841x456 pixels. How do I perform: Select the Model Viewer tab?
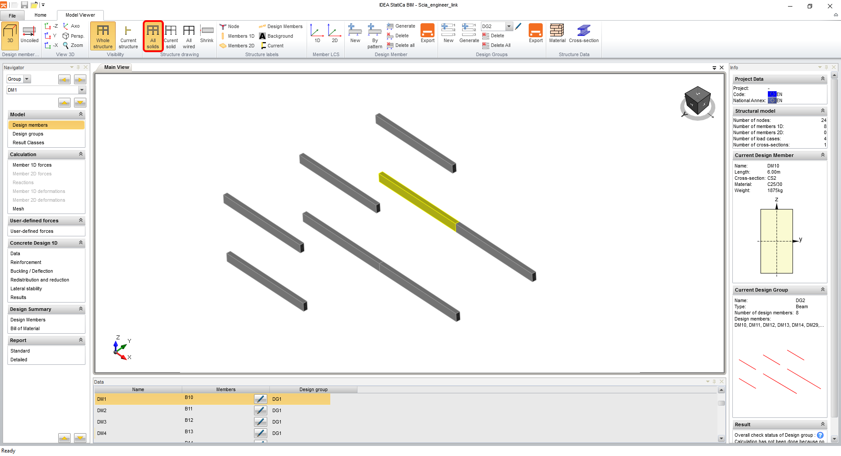click(x=80, y=15)
